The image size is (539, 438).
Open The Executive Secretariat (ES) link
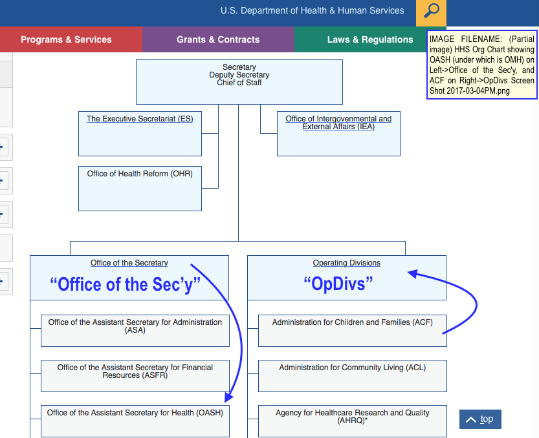tap(140, 119)
